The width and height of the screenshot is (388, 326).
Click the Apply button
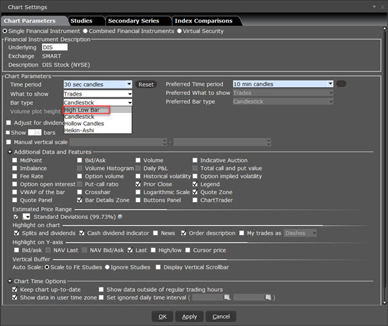(189, 316)
